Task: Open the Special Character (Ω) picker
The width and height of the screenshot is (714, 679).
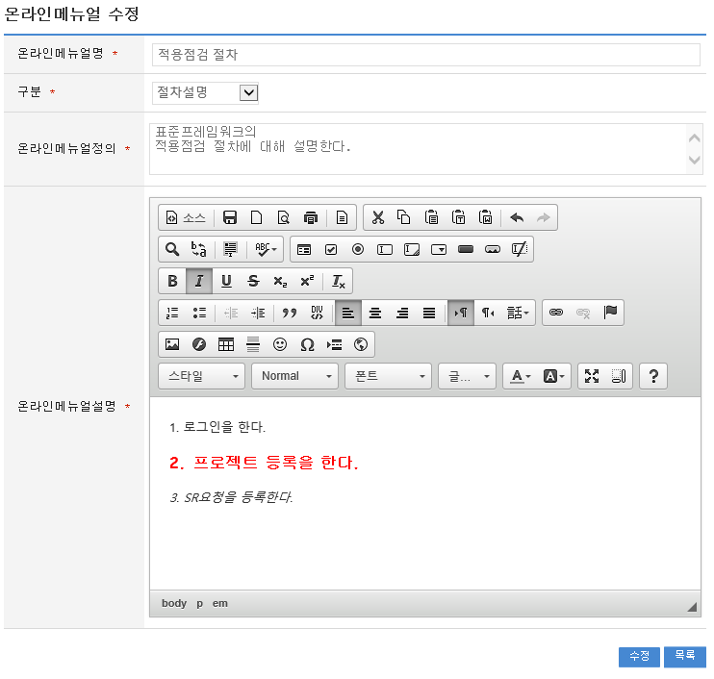Action: click(307, 344)
